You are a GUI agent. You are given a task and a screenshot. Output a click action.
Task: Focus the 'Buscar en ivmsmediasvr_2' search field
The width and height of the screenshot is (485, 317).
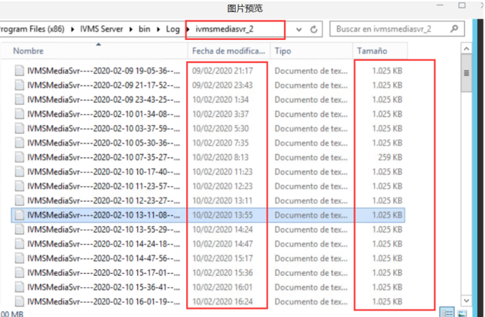click(397, 29)
